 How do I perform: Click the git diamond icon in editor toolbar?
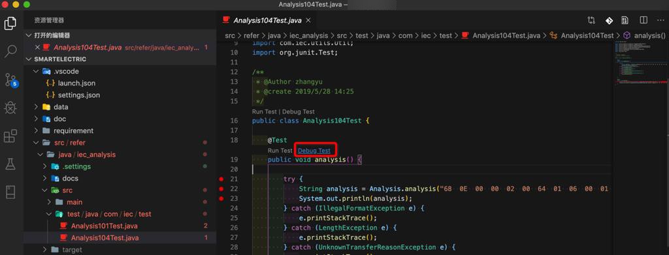point(609,20)
